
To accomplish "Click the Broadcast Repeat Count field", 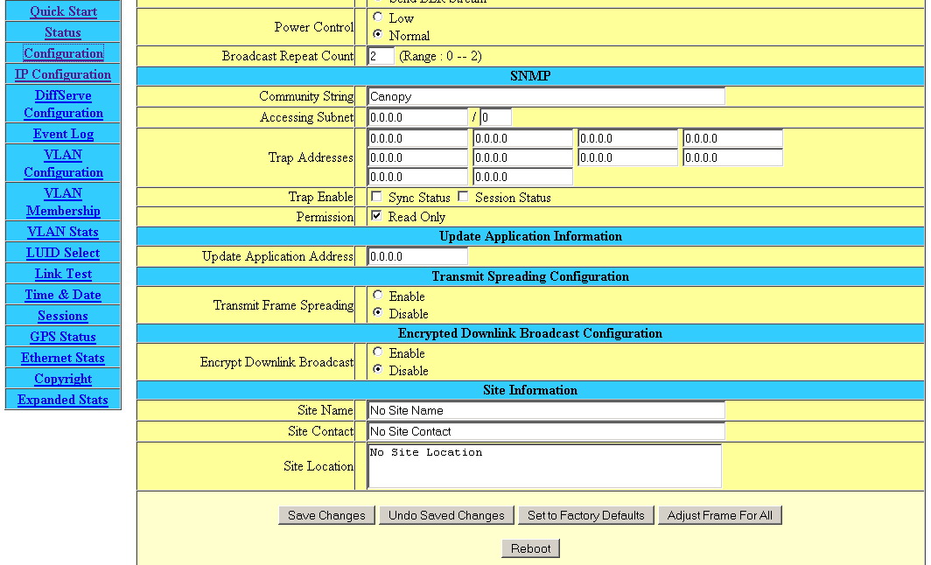I will click(x=381, y=56).
